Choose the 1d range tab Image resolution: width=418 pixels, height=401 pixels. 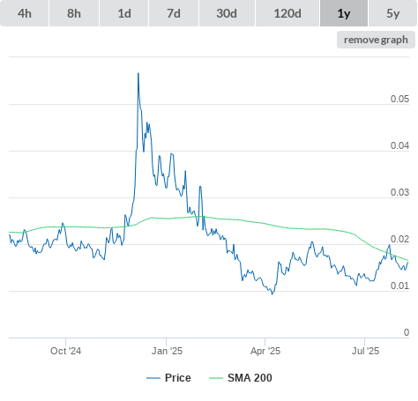124,13
